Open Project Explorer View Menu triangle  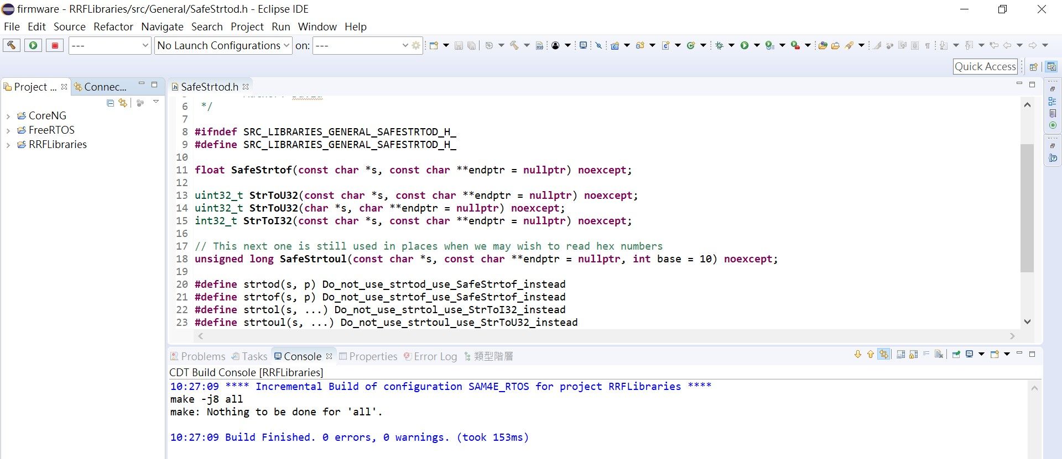point(156,102)
